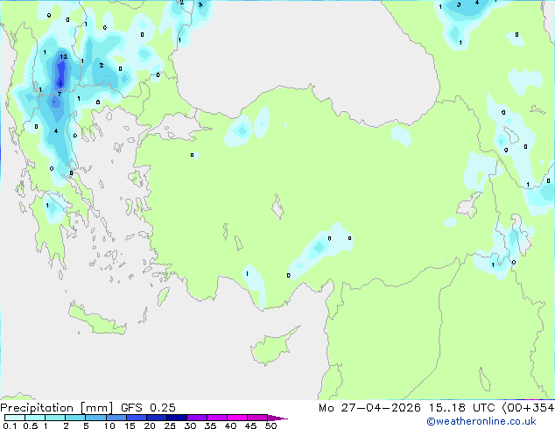
Task: Click the legend tick label "0.1"
Action: coord(10,425)
